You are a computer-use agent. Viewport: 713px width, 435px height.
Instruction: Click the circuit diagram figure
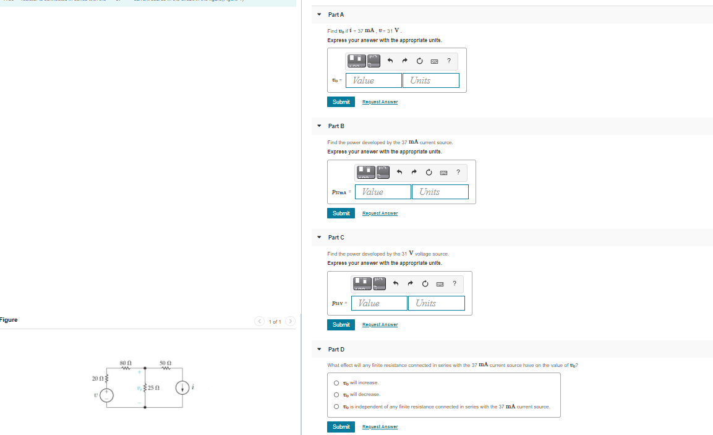pyautogui.click(x=143, y=384)
